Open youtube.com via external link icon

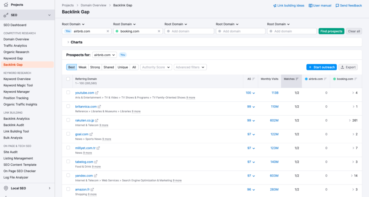click(97, 93)
